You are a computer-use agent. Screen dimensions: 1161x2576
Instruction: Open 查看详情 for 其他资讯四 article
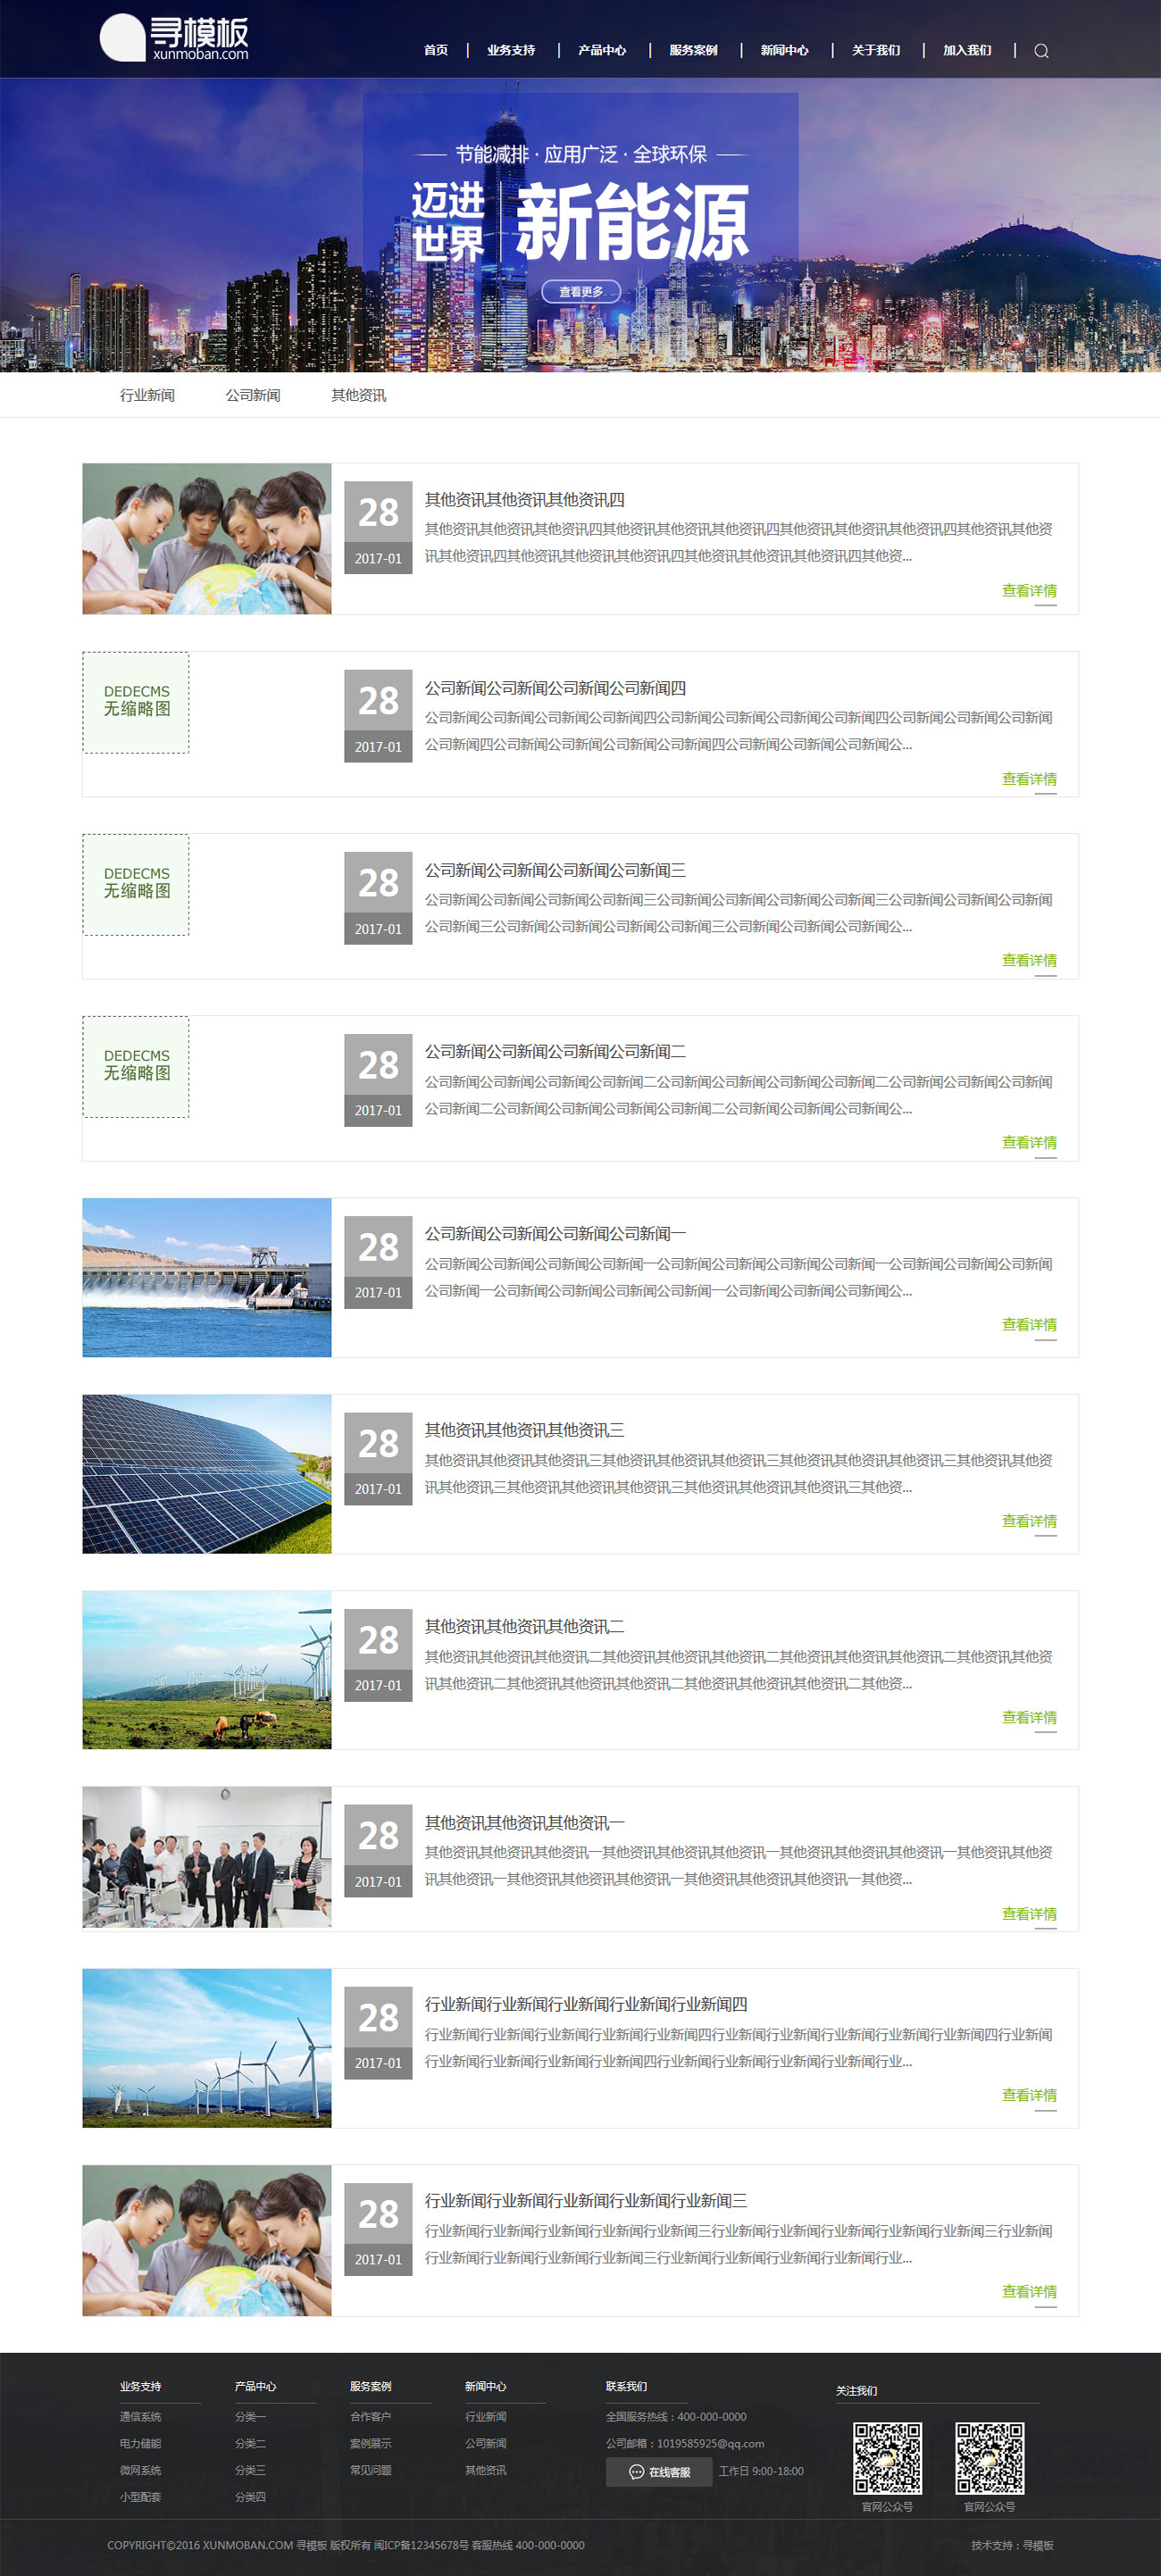(x=1029, y=591)
